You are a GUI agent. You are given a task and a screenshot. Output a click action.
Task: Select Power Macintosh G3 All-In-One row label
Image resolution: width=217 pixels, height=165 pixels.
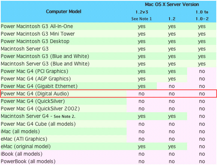coord(37,26)
